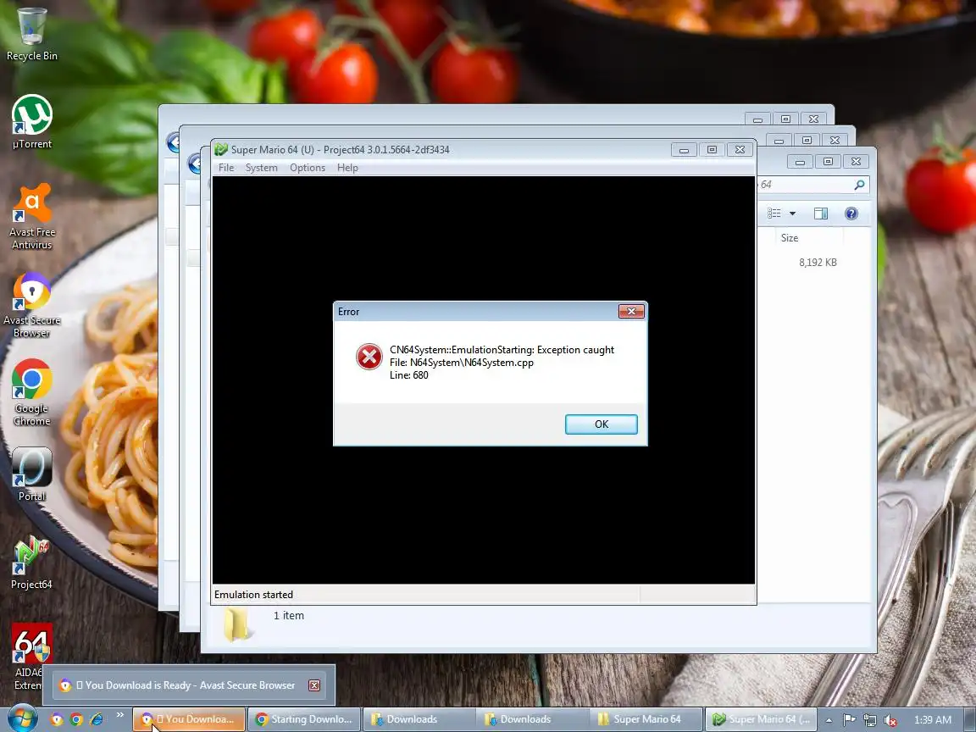Open the System menu in Project64
The height and width of the screenshot is (732, 976).
coord(262,168)
